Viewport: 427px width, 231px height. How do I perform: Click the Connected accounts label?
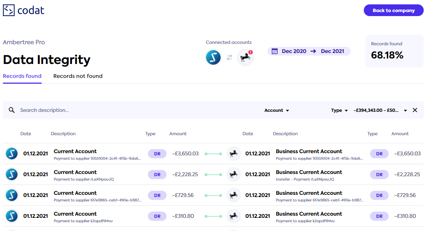(229, 42)
